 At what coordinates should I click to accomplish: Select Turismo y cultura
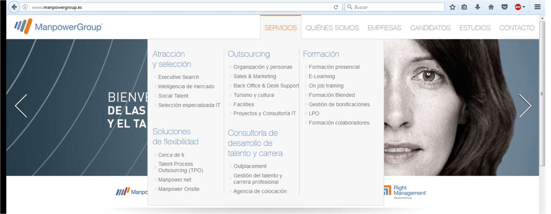tap(253, 95)
